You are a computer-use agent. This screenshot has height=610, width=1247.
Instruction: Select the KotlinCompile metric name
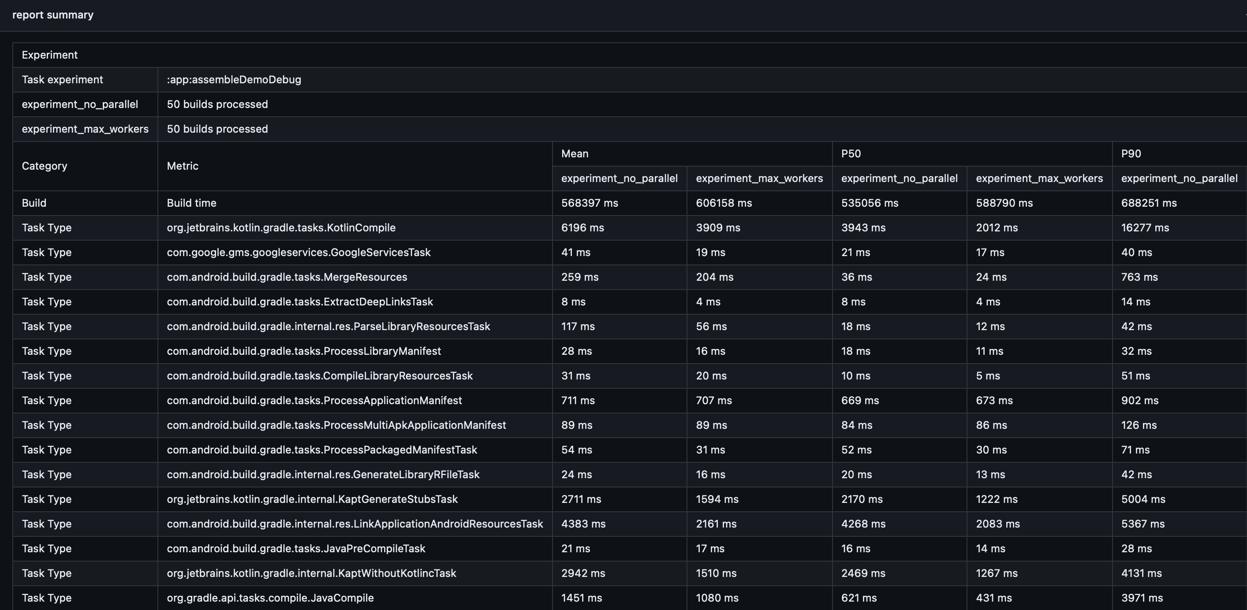(x=281, y=228)
